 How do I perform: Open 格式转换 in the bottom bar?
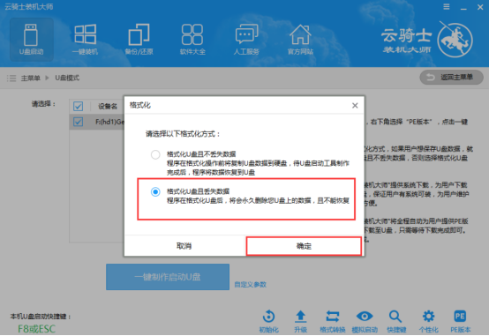(x=333, y=321)
